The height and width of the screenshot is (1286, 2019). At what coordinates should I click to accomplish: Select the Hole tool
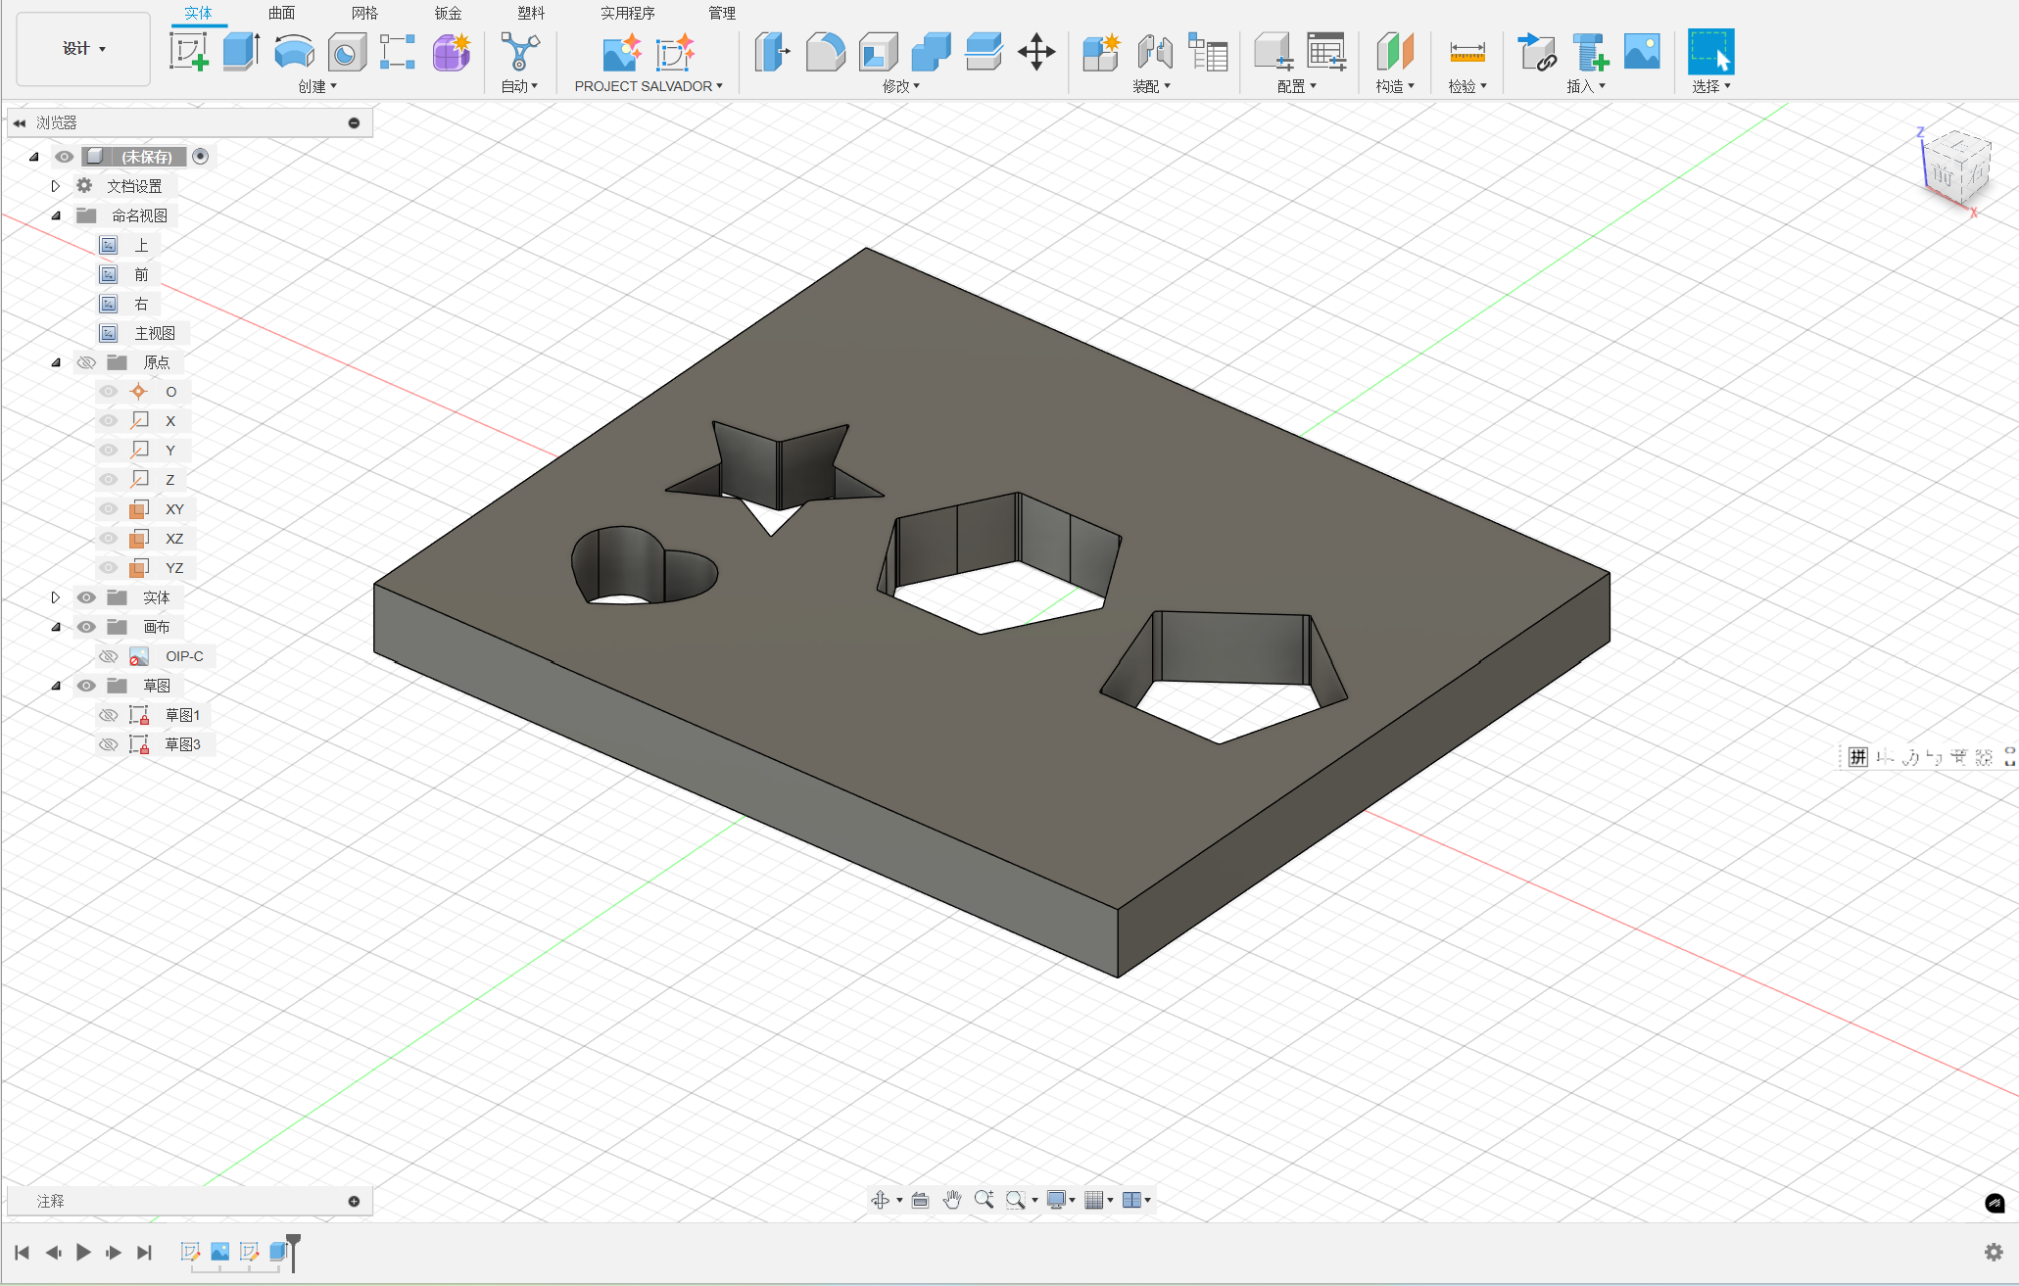347,52
